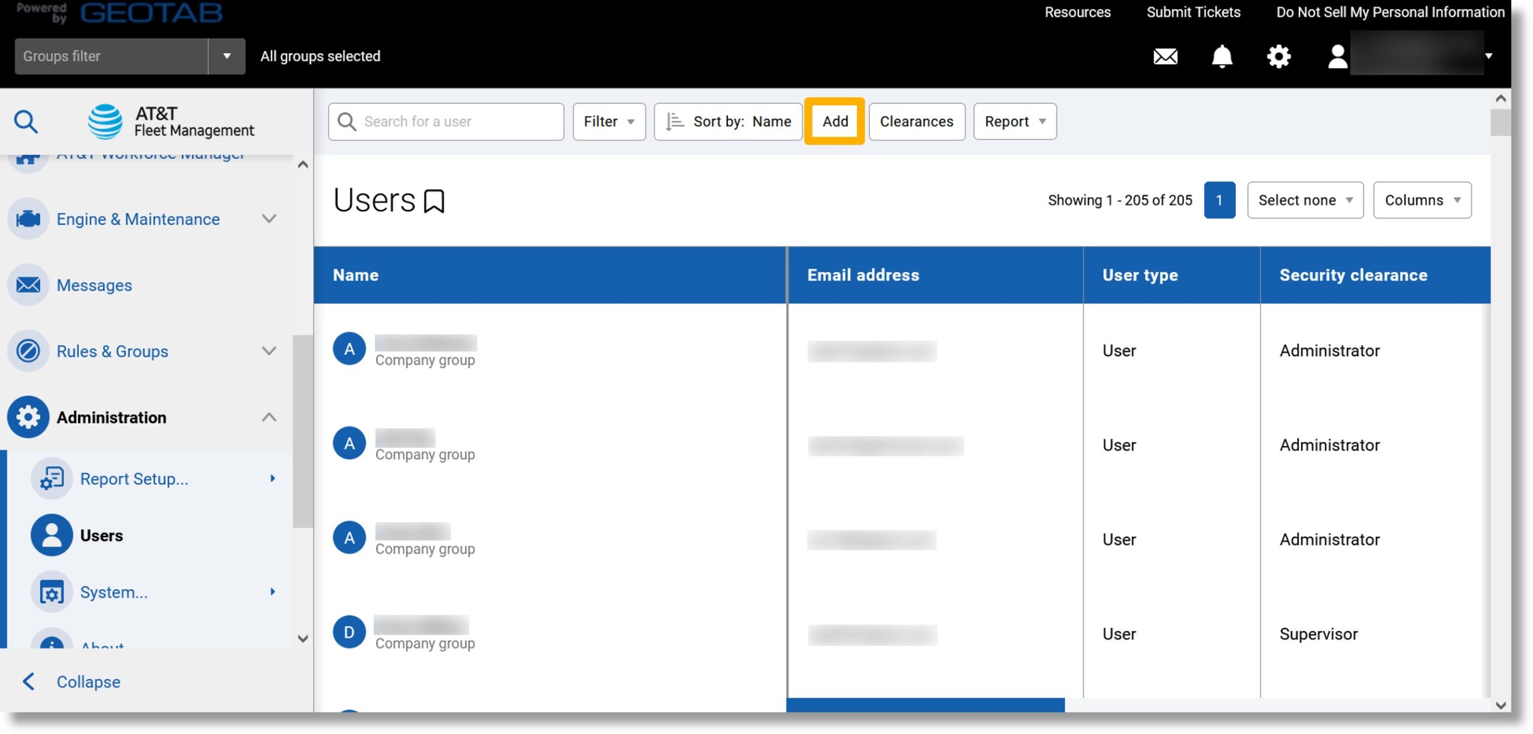Open the Filter dropdown

point(609,122)
